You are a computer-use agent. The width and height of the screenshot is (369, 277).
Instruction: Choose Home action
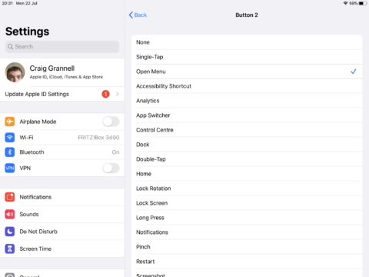[x=247, y=174]
